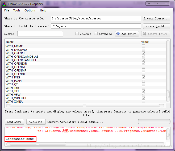The height and width of the screenshot is (151, 175).
Task: Close the CMake window
Action: (x=166, y=3)
